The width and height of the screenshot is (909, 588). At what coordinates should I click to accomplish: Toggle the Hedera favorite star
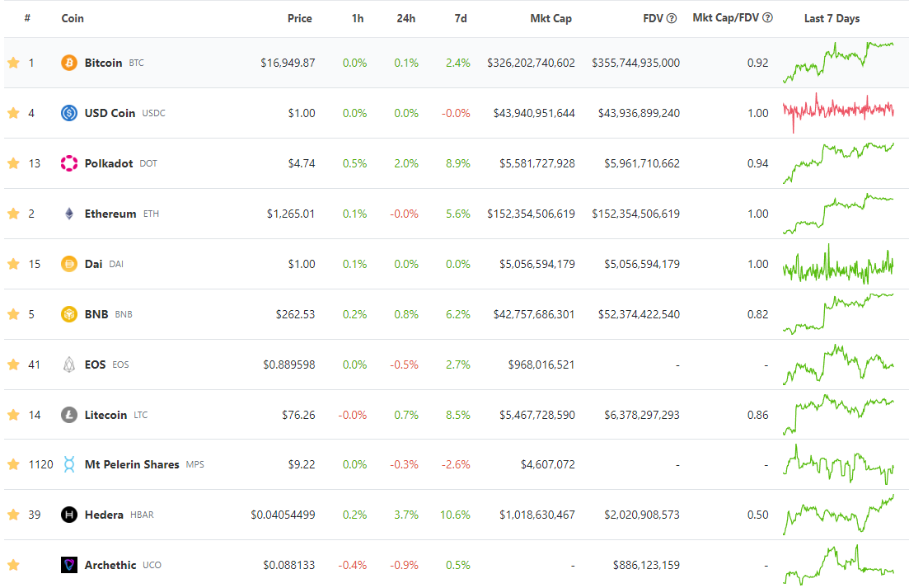click(13, 515)
